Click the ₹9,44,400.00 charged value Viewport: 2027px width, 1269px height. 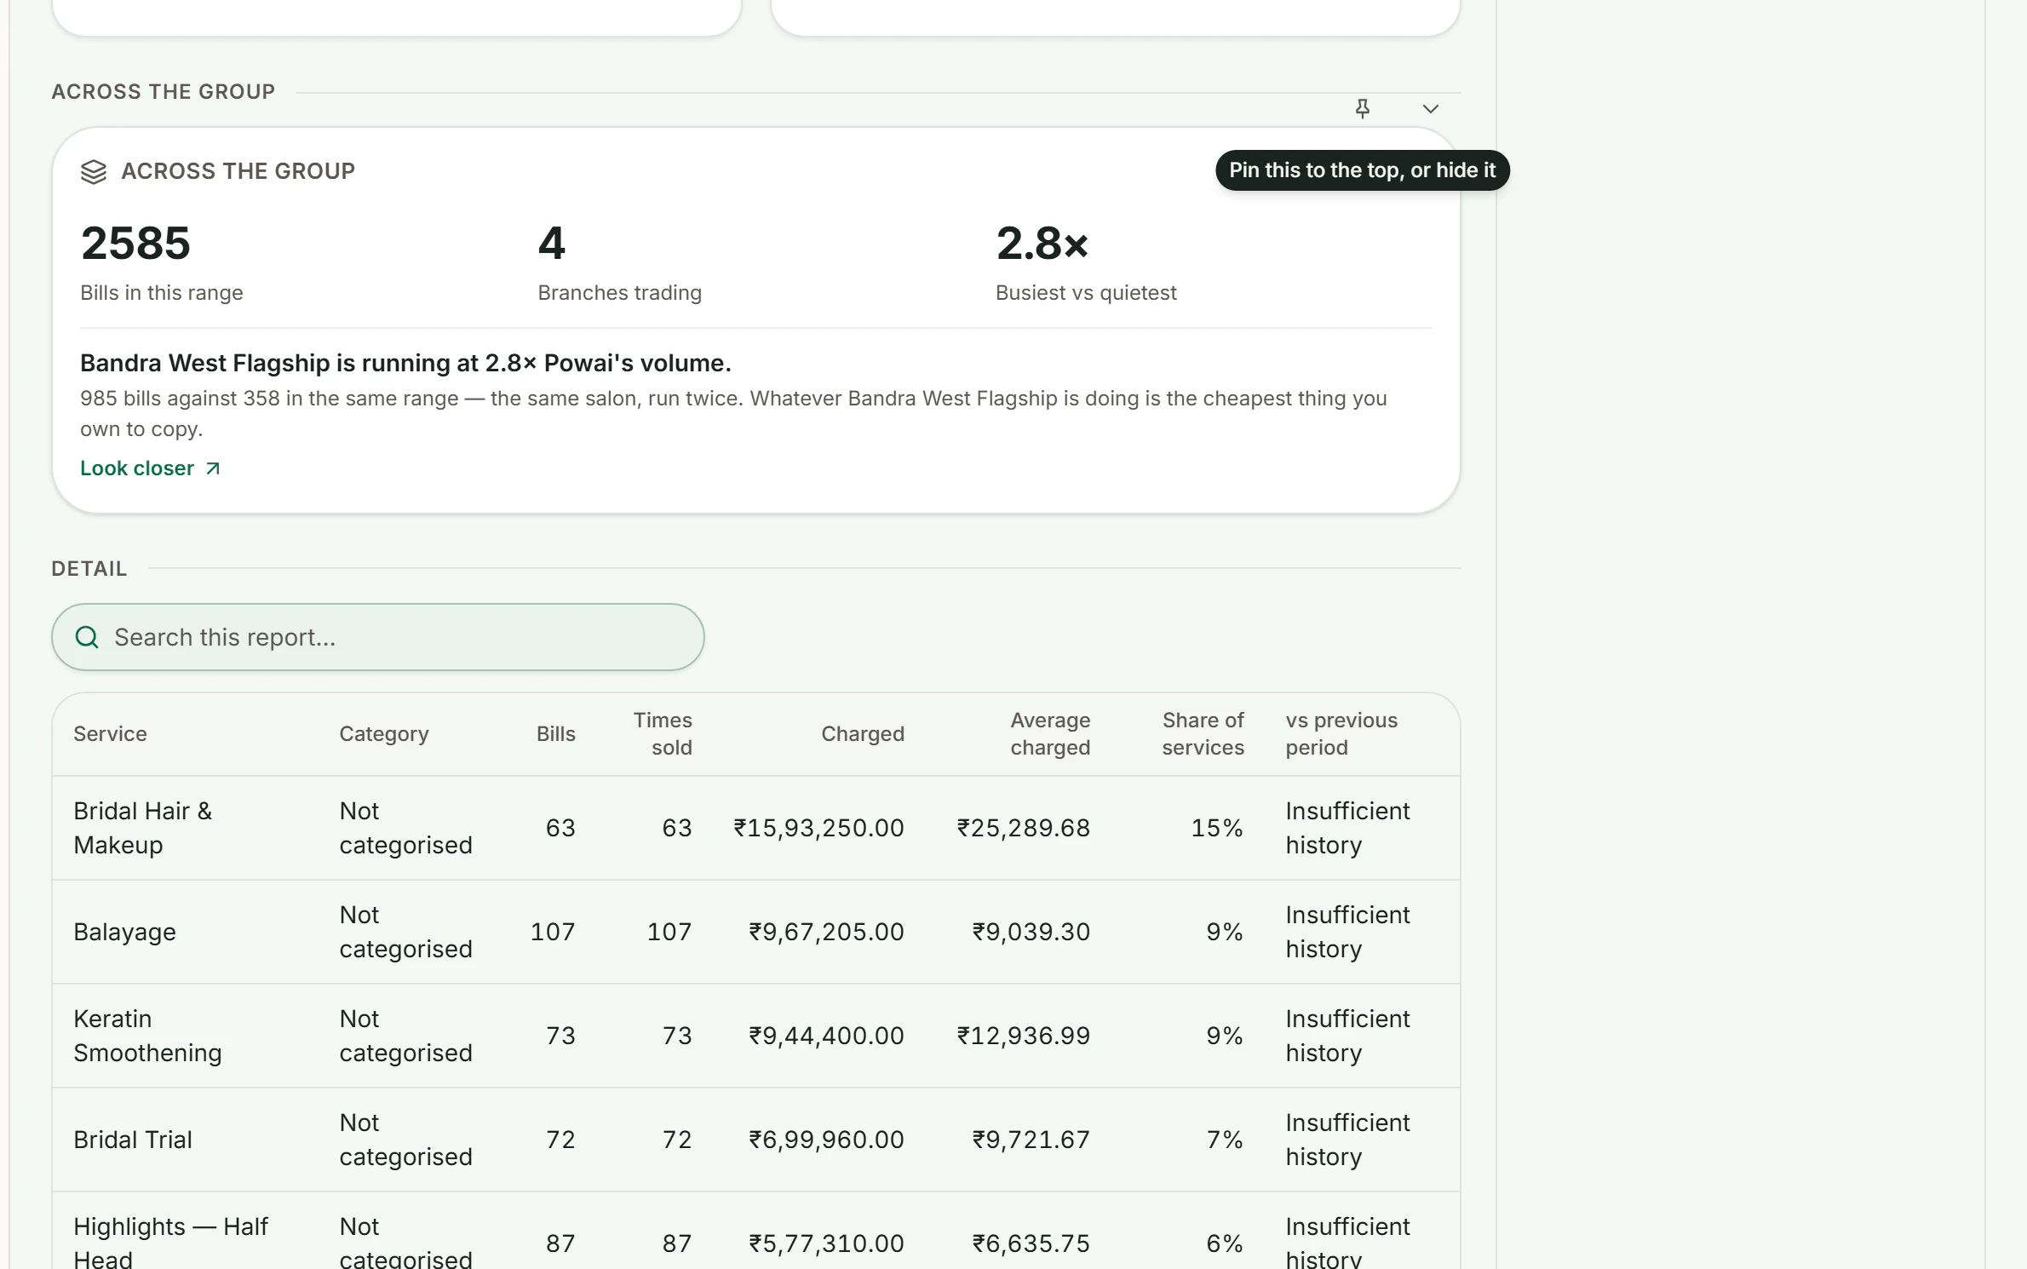(826, 1036)
